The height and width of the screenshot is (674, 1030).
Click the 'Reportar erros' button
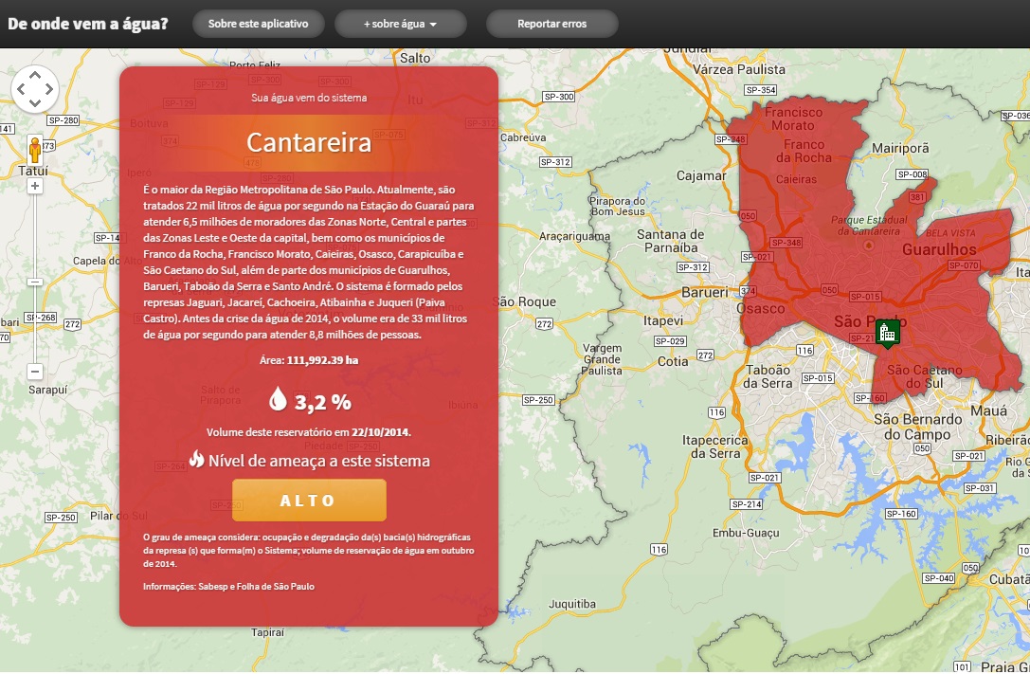pos(551,24)
